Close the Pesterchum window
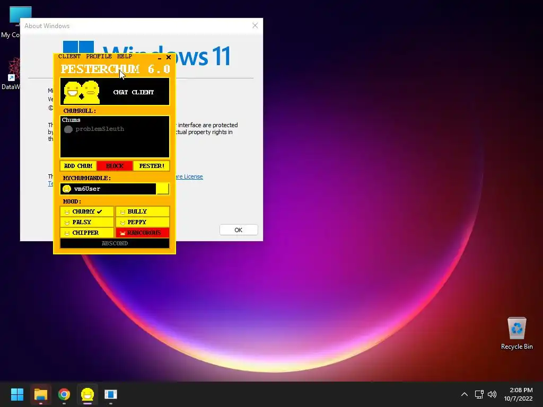This screenshot has height=407, width=543. 169,57
